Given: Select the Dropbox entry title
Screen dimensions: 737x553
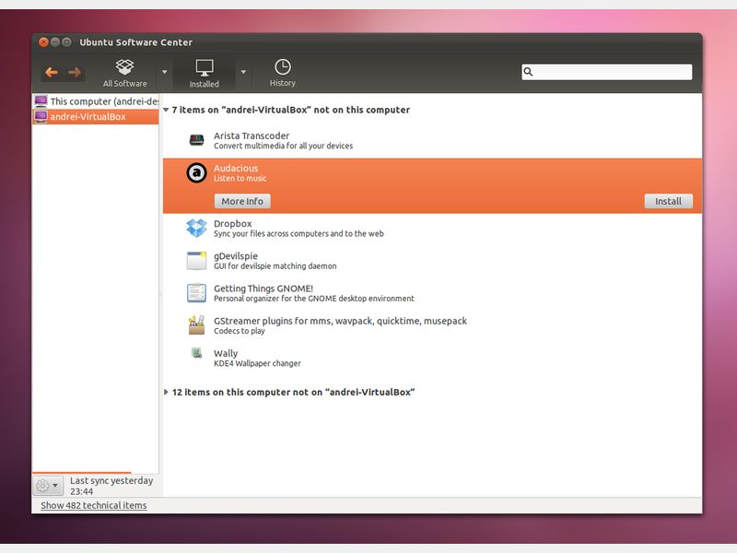Looking at the screenshot, I should [233, 223].
